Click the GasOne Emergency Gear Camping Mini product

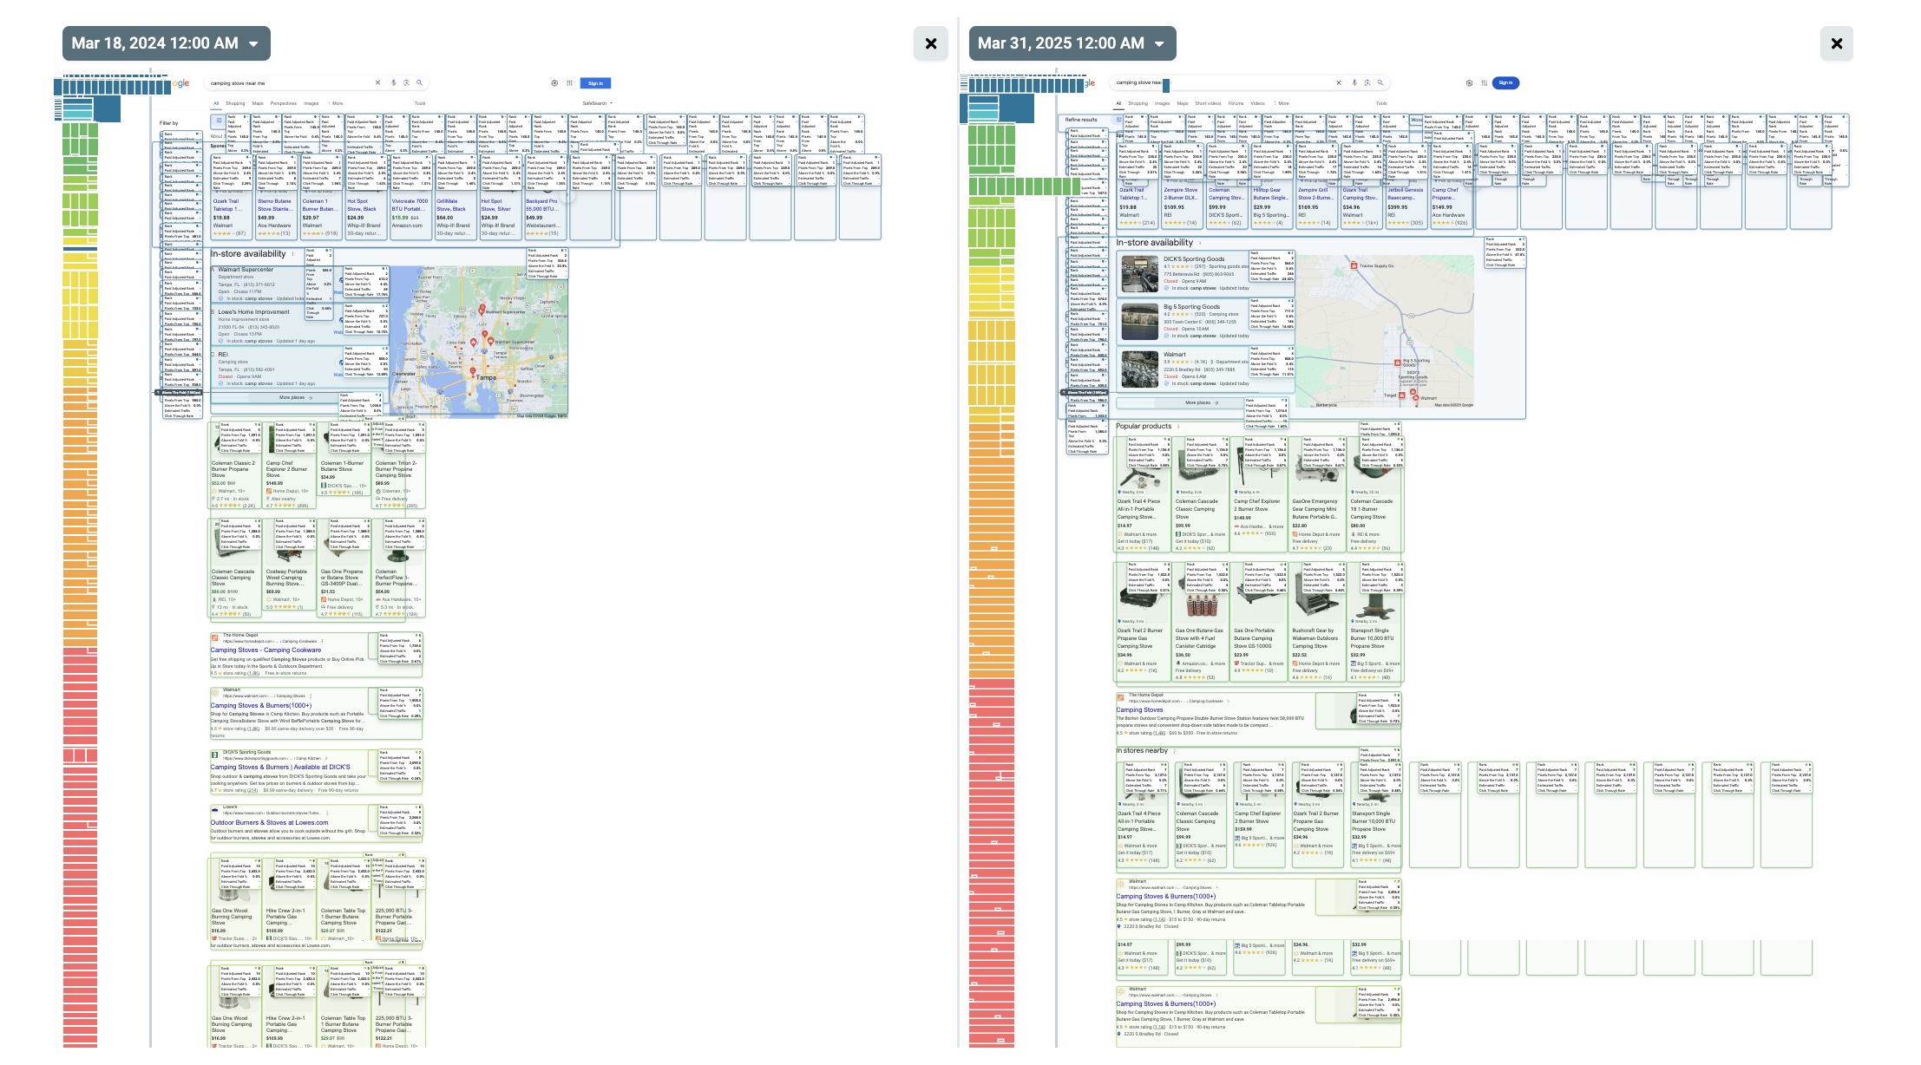pos(1316,495)
